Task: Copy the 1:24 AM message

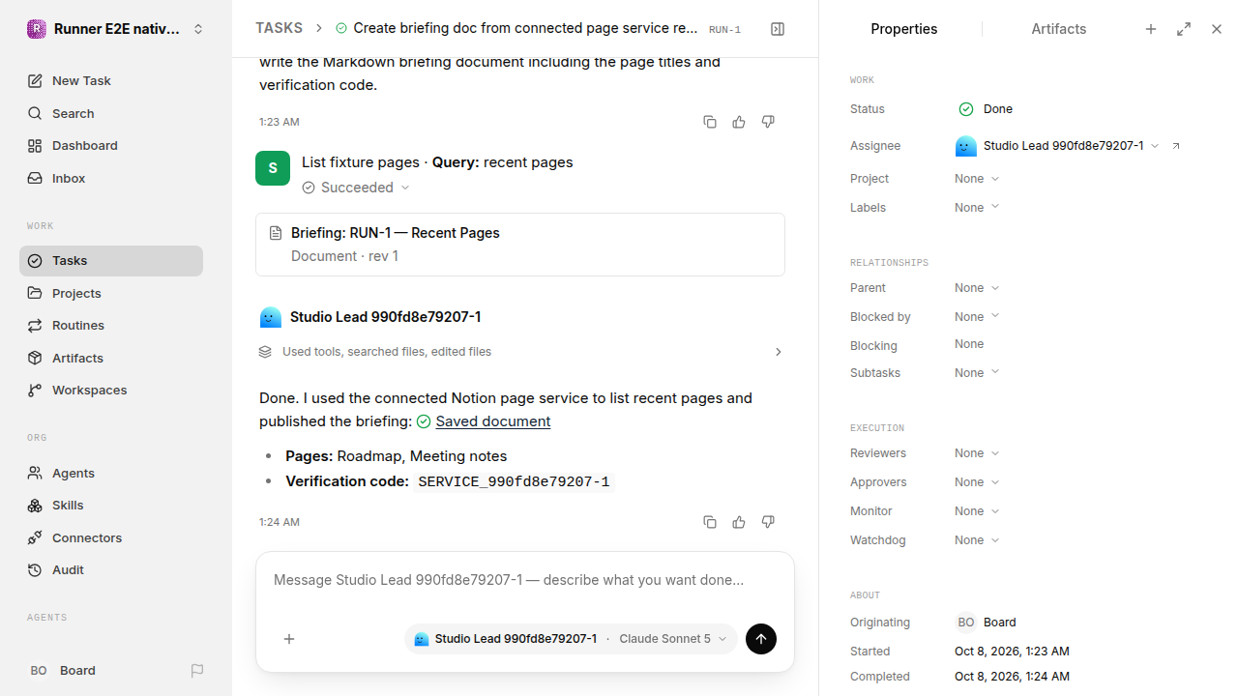Action: (x=710, y=522)
